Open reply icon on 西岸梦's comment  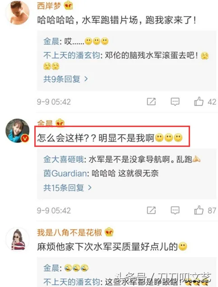175,102
